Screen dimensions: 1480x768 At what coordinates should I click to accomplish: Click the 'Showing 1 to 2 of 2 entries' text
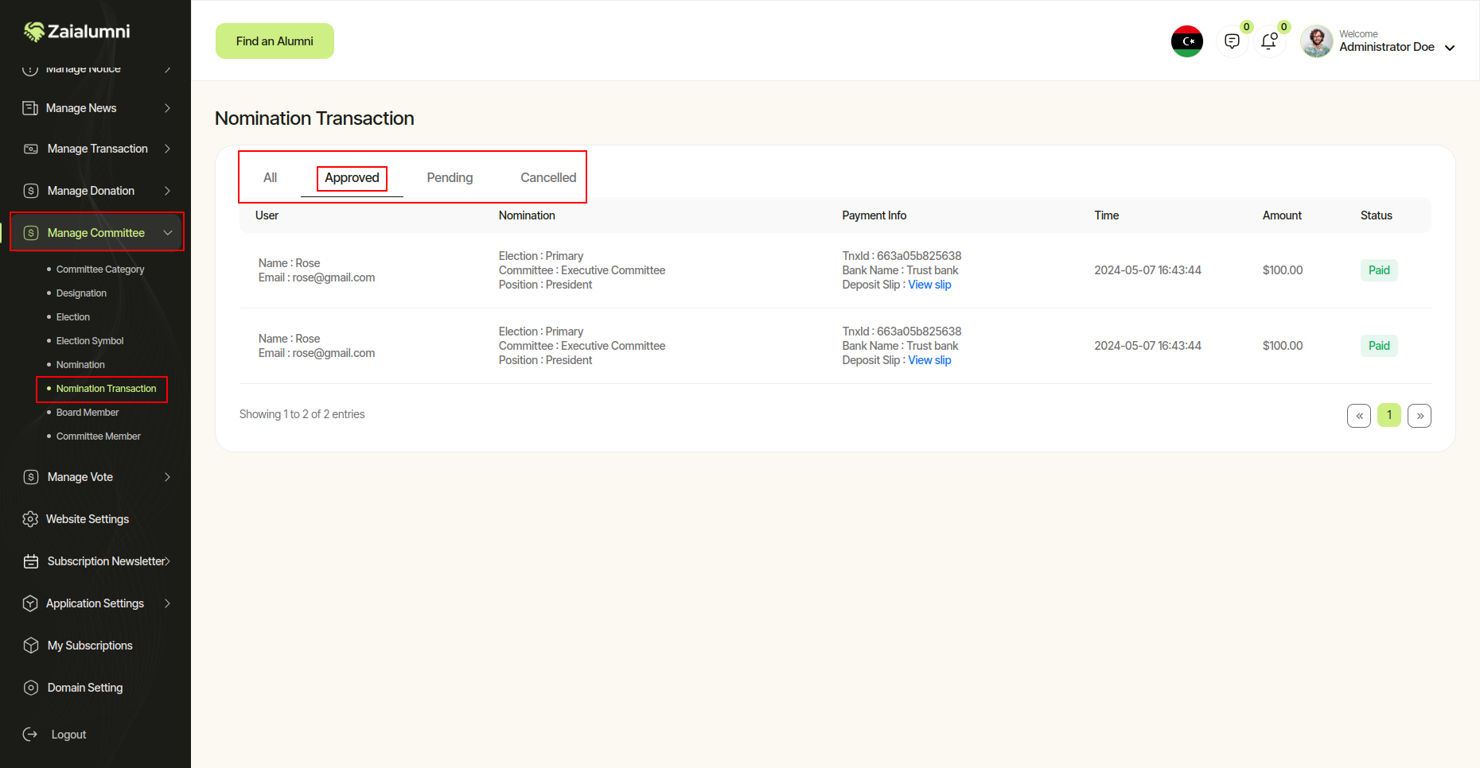coord(302,414)
